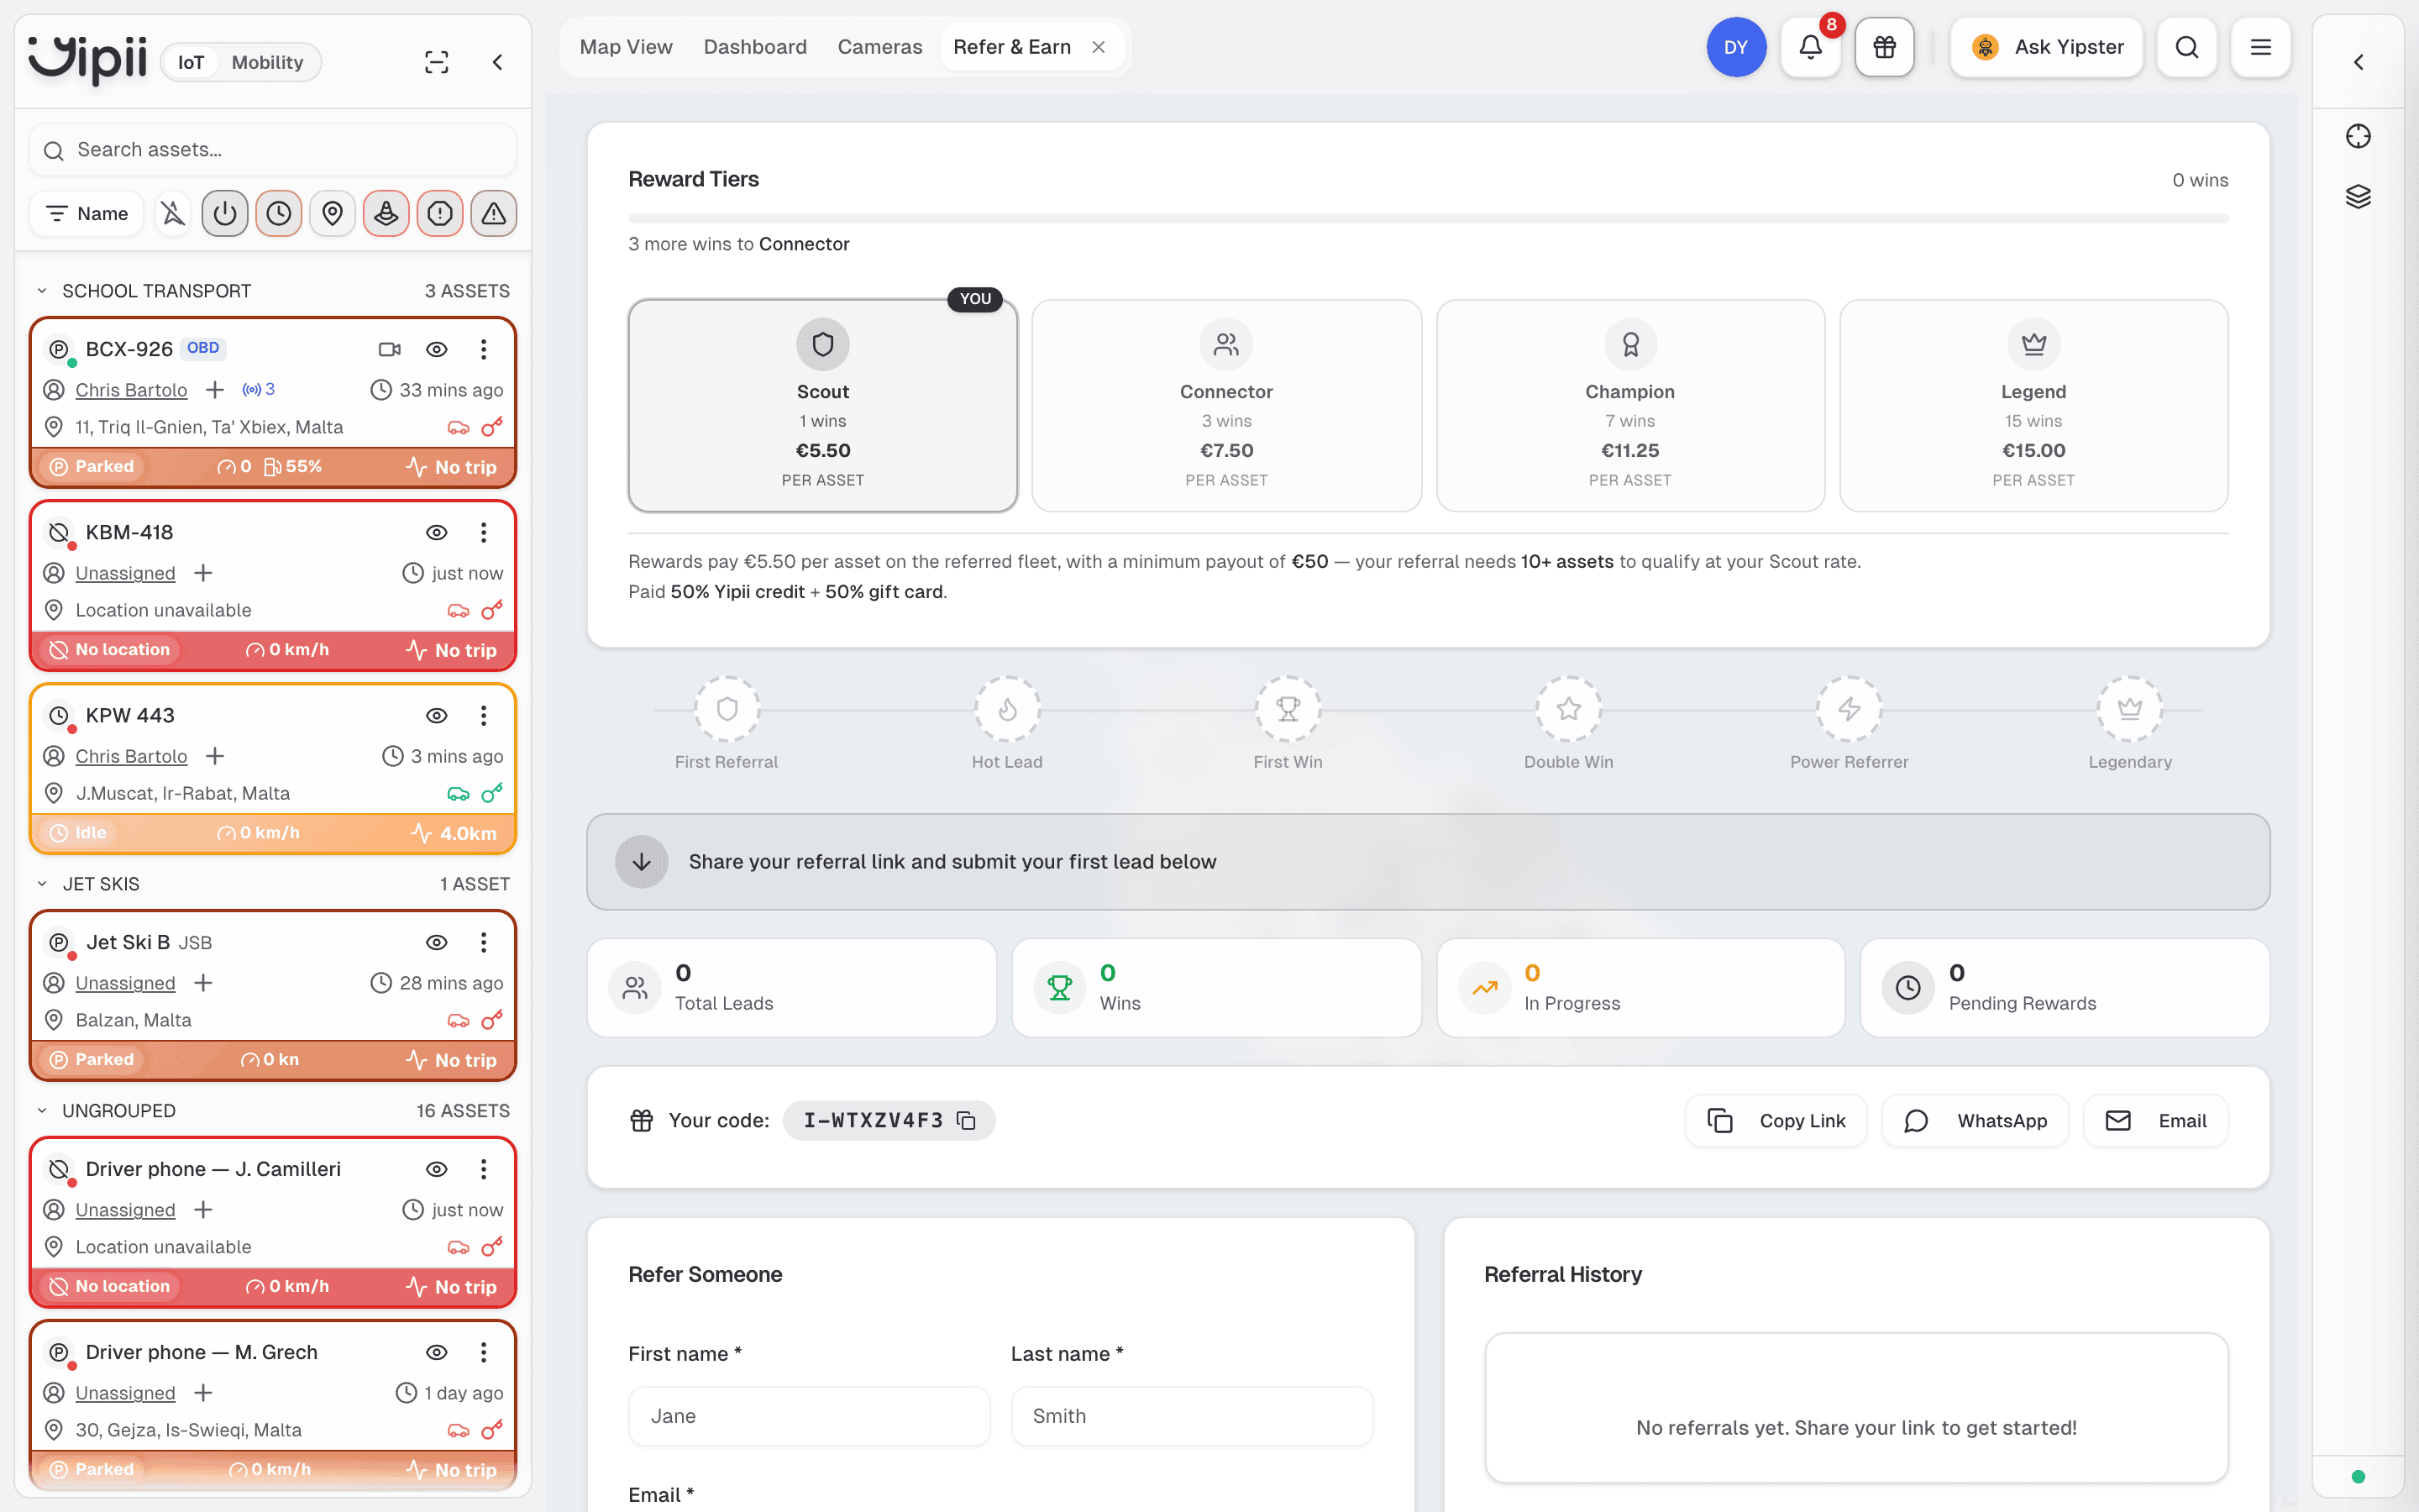This screenshot has height=1512, width=2419.
Task: Click down-arrow on share referral banner
Action: tap(642, 861)
